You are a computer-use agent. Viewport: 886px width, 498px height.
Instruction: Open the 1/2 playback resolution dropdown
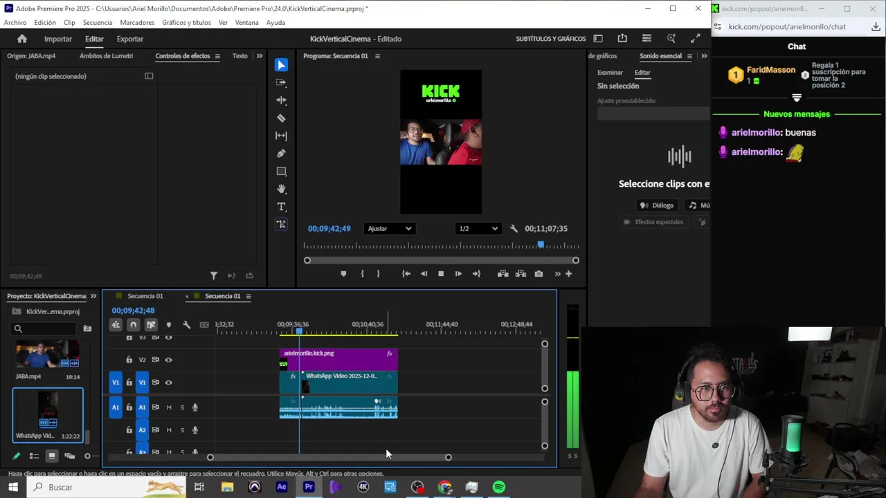pyautogui.click(x=478, y=229)
